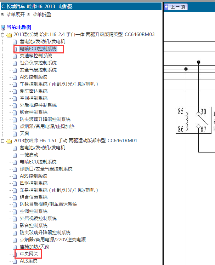
Task: Open 蓄电池/发动机/发电机 under H6-1.5T
Action: pos(43,148)
